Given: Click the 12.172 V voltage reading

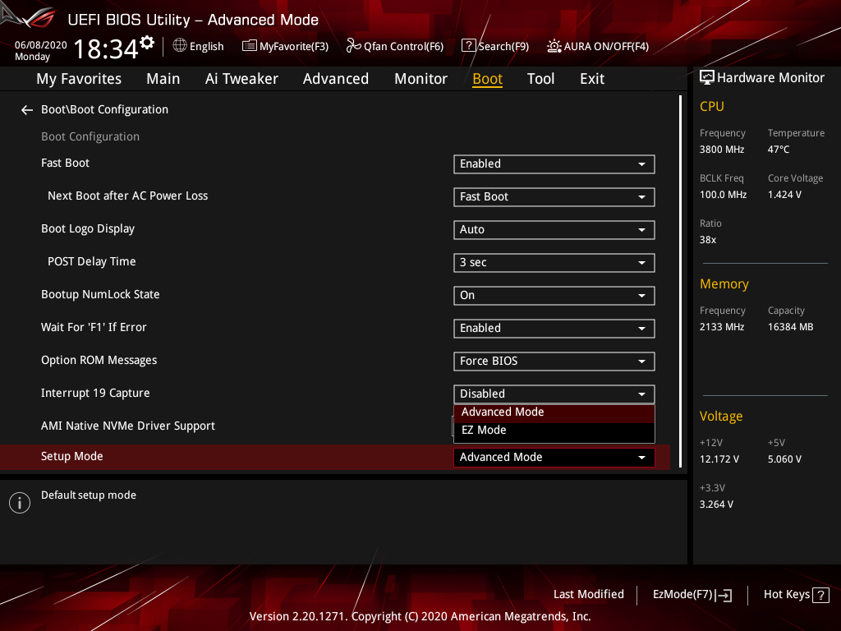Looking at the screenshot, I should point(719,460).
